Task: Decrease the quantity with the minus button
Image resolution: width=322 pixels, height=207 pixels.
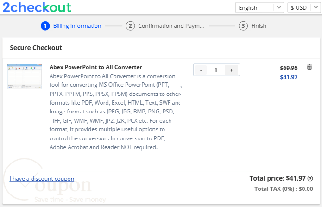Action: 201,70
